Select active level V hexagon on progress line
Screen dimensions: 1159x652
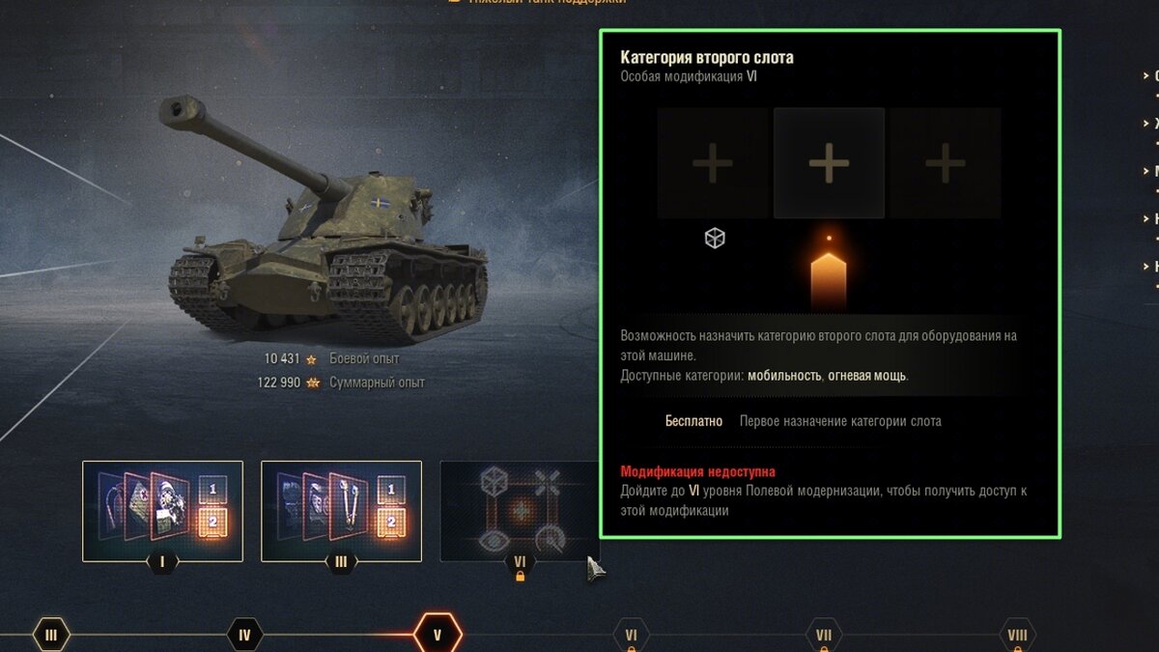pos(438,635)
